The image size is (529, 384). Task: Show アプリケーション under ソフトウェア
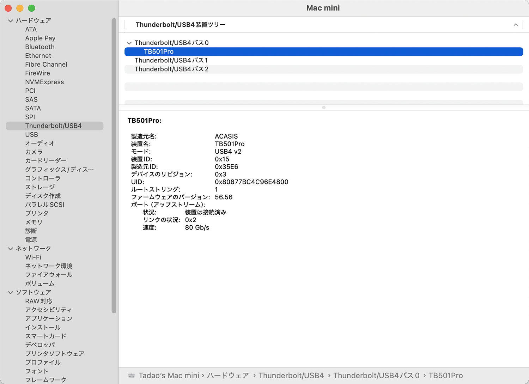coord(49,319)
